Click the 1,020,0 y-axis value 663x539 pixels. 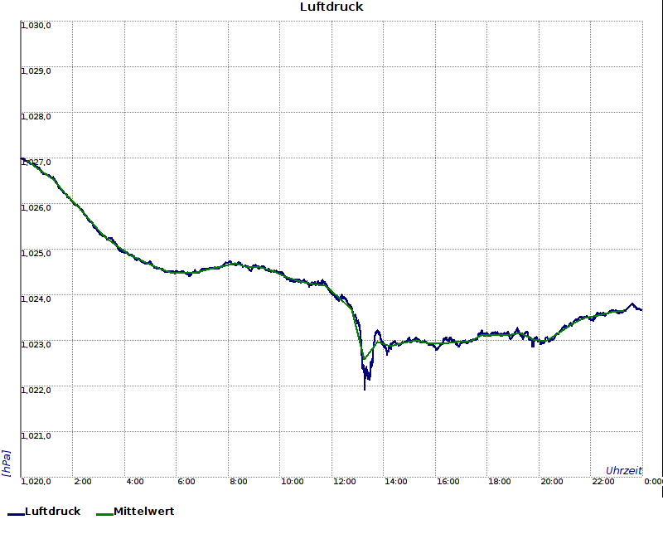36,482
